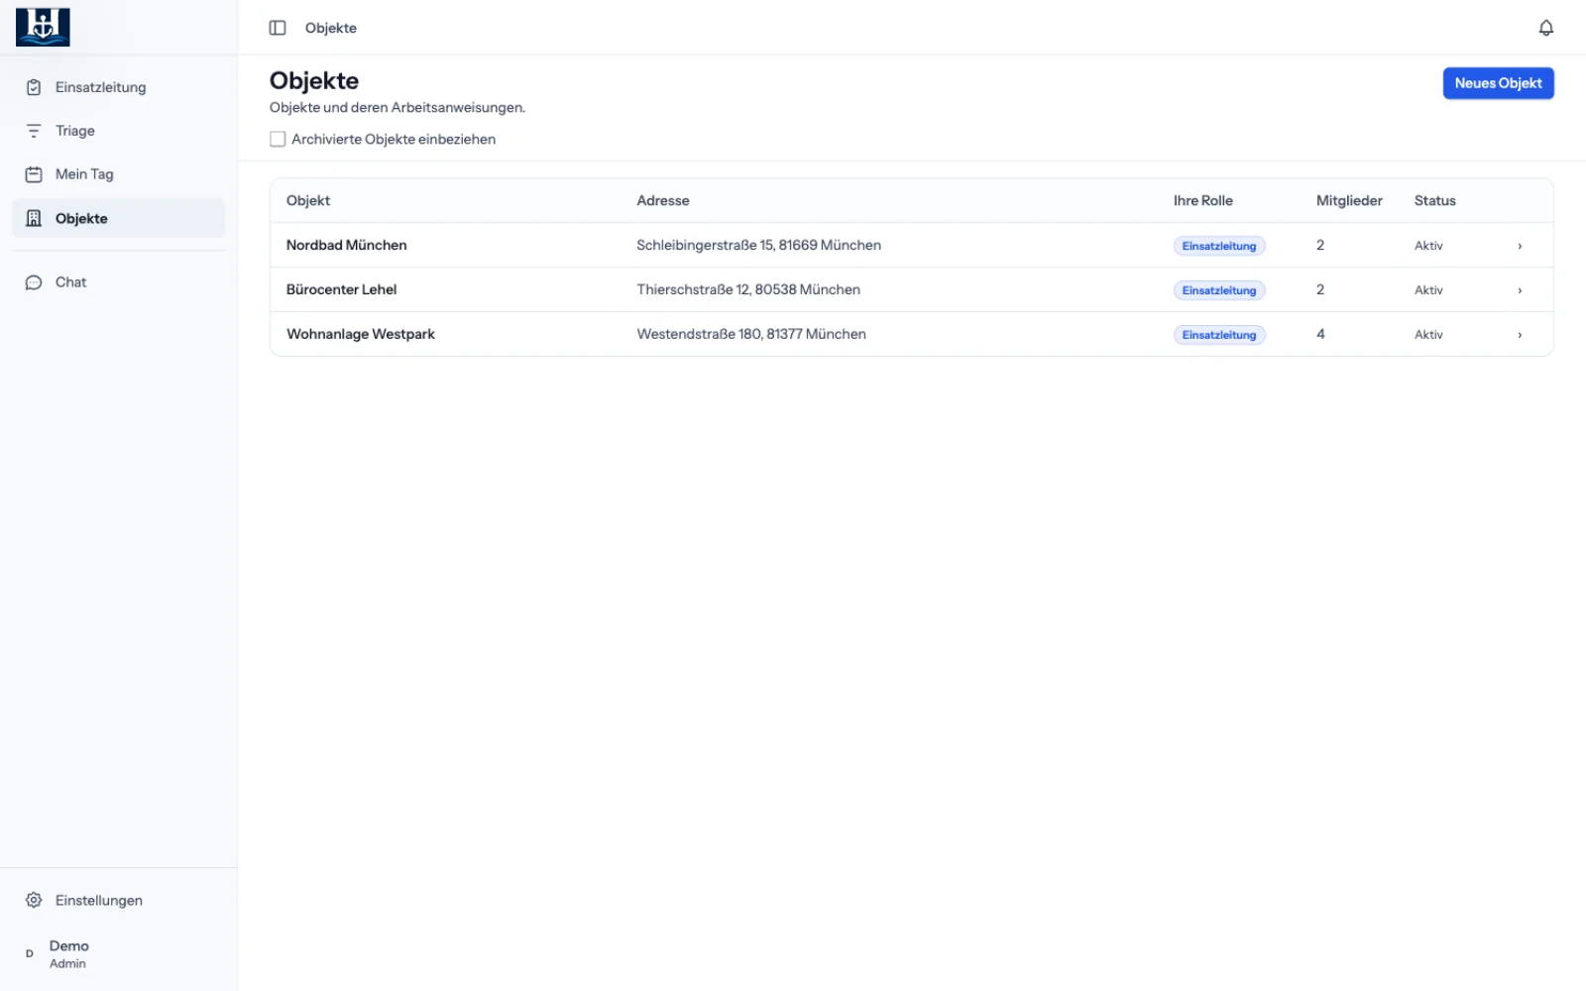The image size is (1586, 991).
Task: Click the Einsatzleitung clipboard icon
Action: (x=34, y=87)
